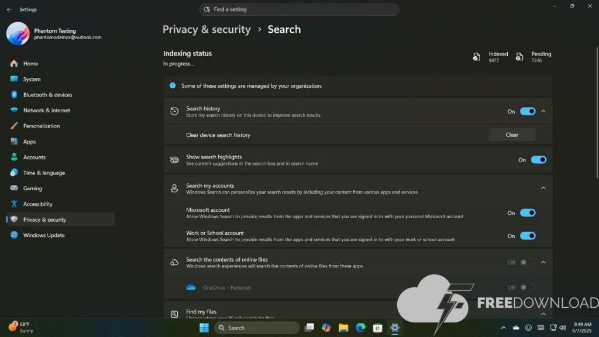Open Windows Update in the sidebar

point(44,235)
